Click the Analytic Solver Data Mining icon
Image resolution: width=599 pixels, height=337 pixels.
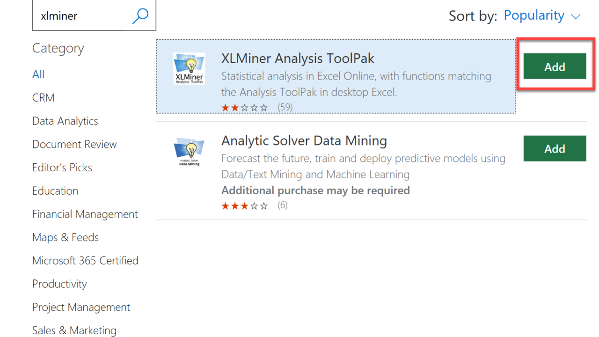pyautogui.click(x=189, y=151)
